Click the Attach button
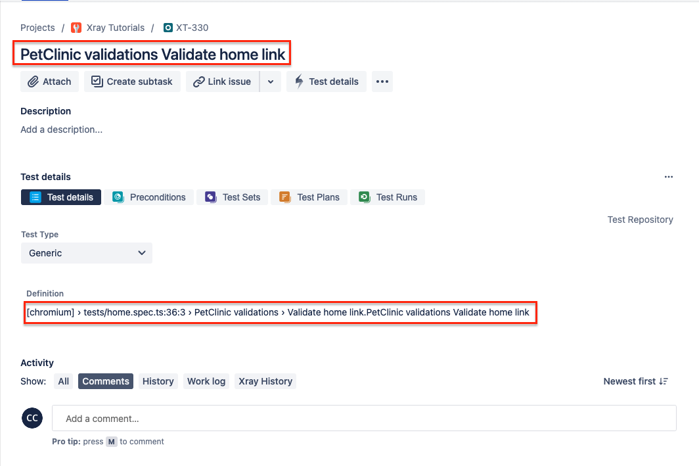This screenshot has width=699, height=466. [x=49, y=82]
